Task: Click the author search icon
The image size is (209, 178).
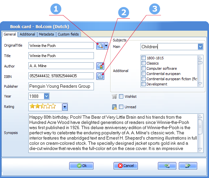Action: point(100,66)
